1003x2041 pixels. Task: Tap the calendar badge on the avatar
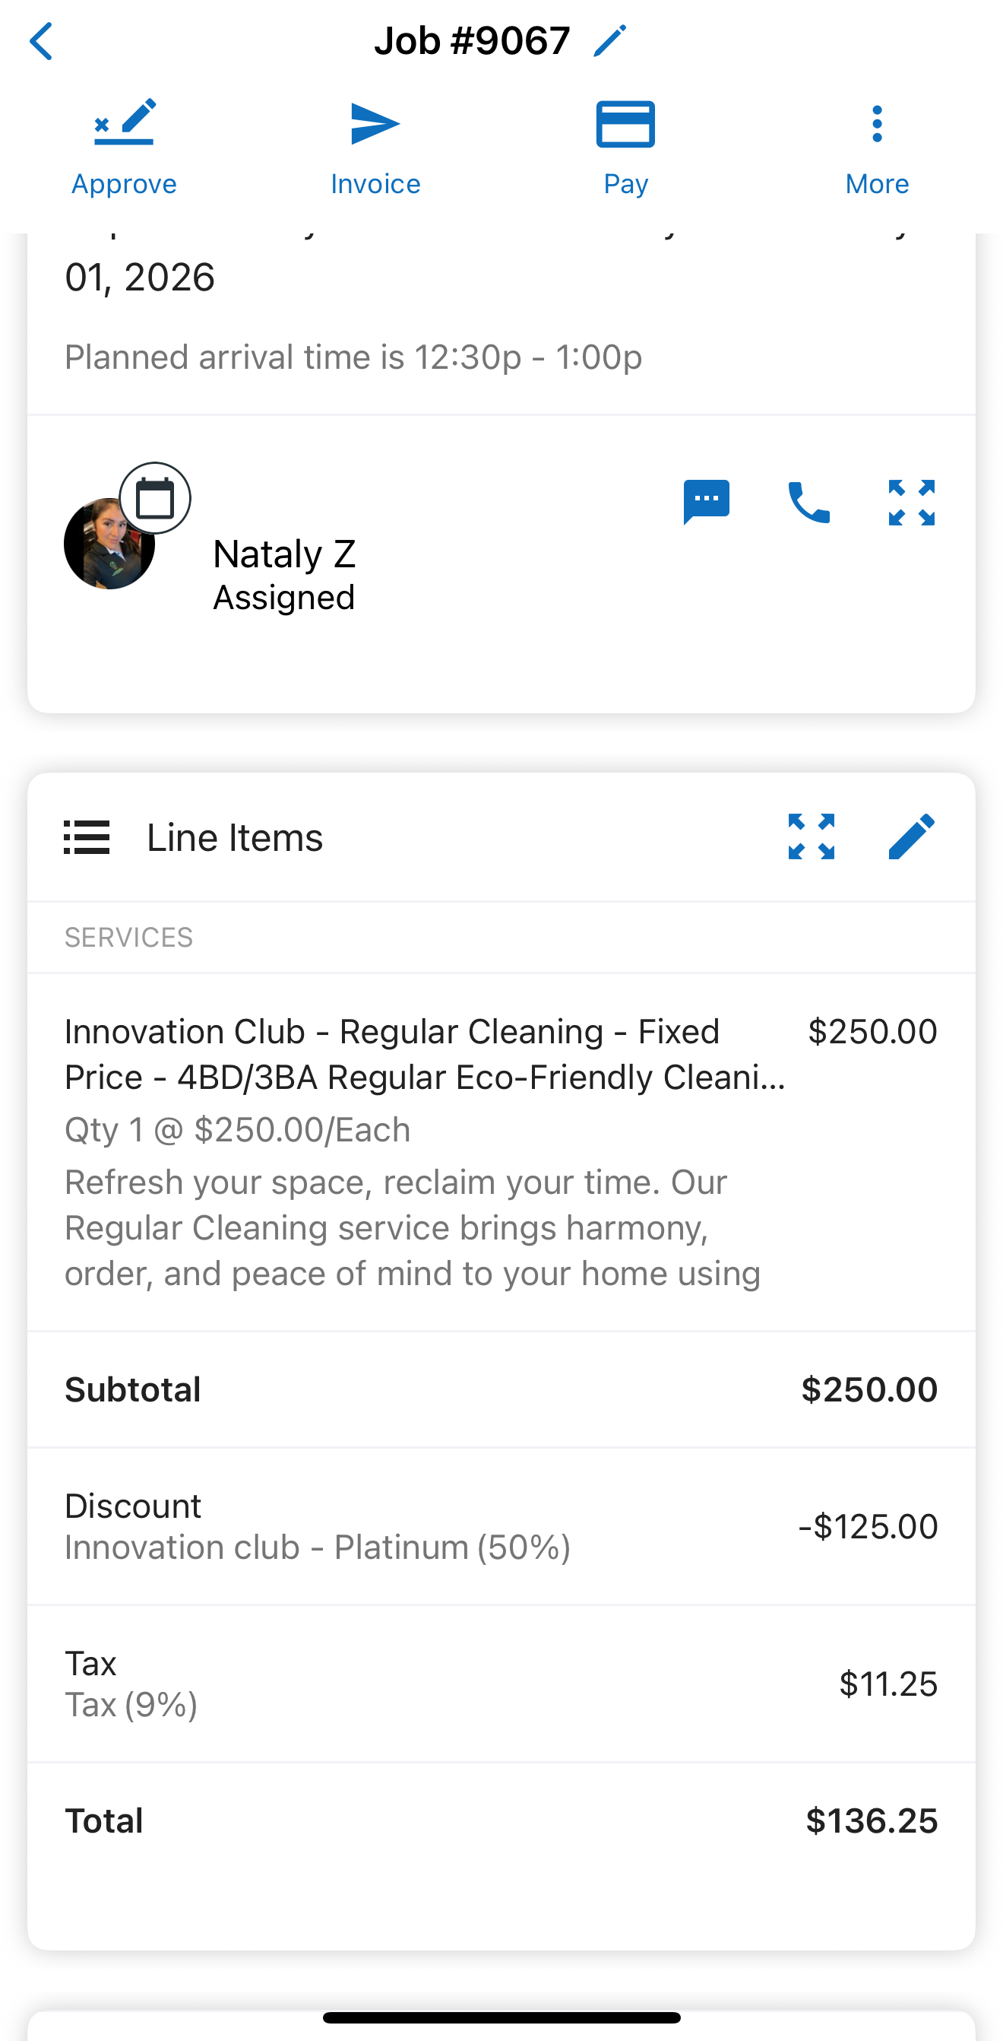coord(155,498)
